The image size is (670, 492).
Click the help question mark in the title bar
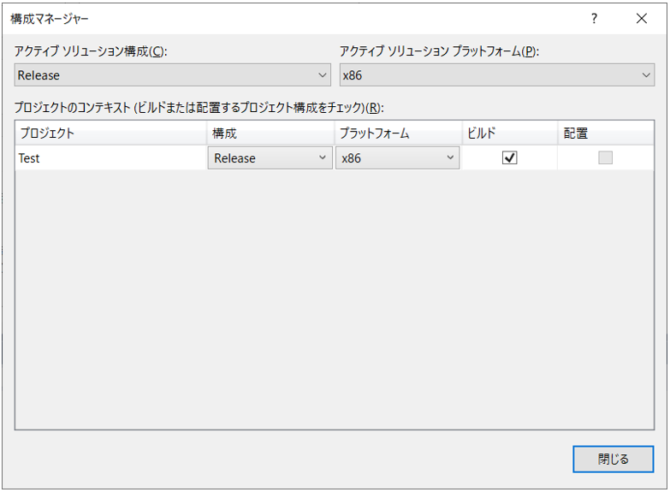[x=594, y=18]
